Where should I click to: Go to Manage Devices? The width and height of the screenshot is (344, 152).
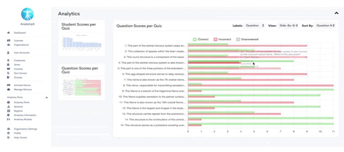tap(22, 90)
